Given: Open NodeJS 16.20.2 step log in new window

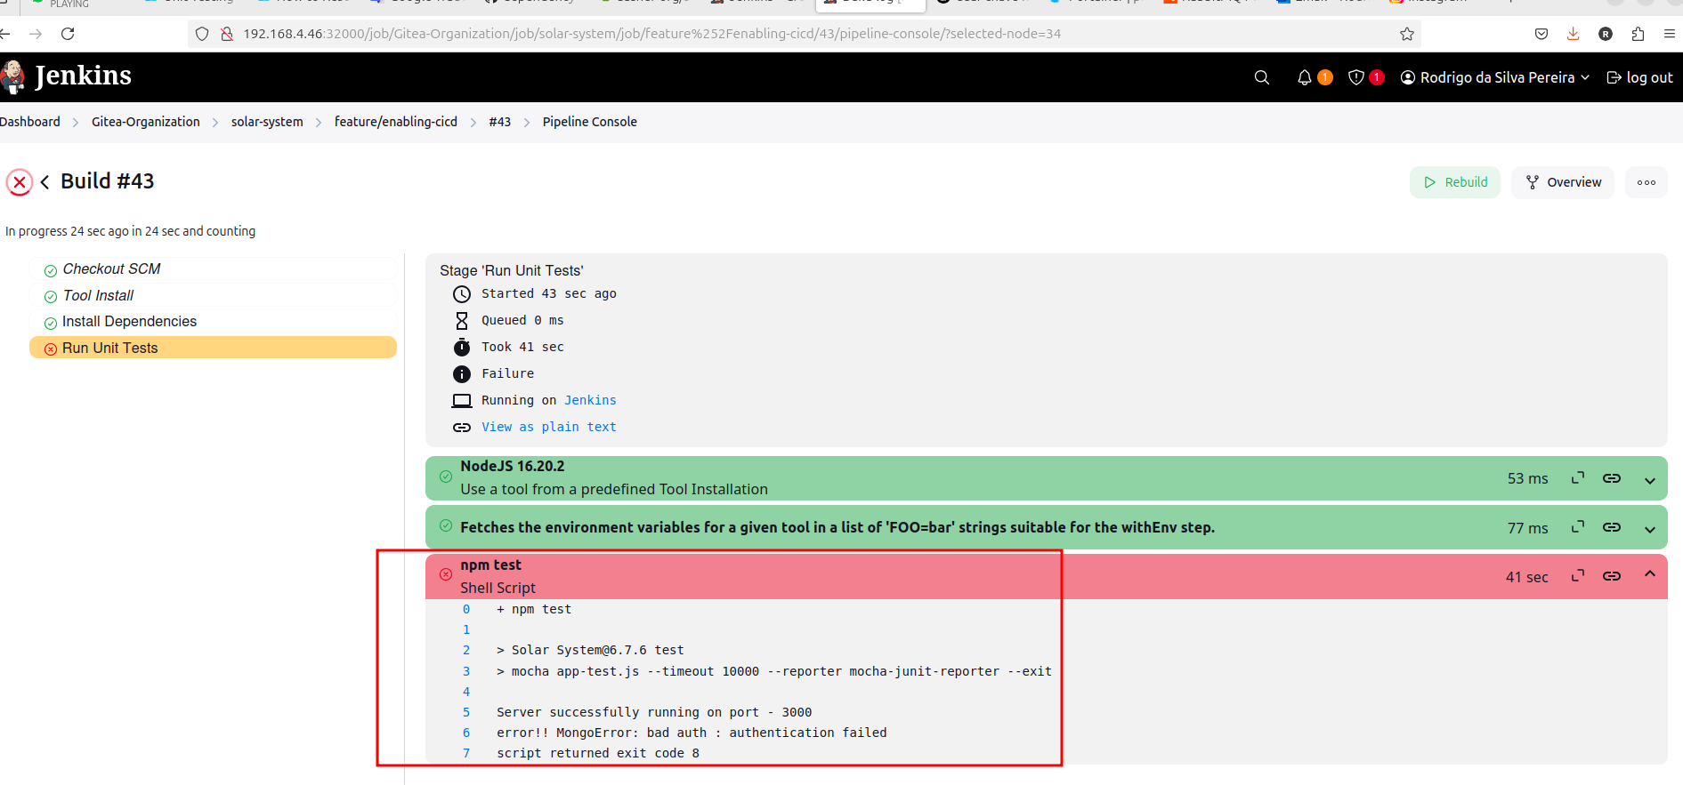Looking at the screenshot, I should click(x=1578, y=478).
